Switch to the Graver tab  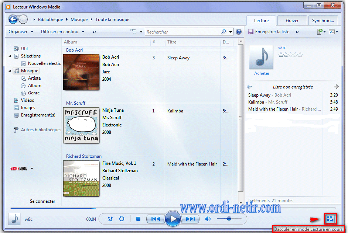point(292,21)
